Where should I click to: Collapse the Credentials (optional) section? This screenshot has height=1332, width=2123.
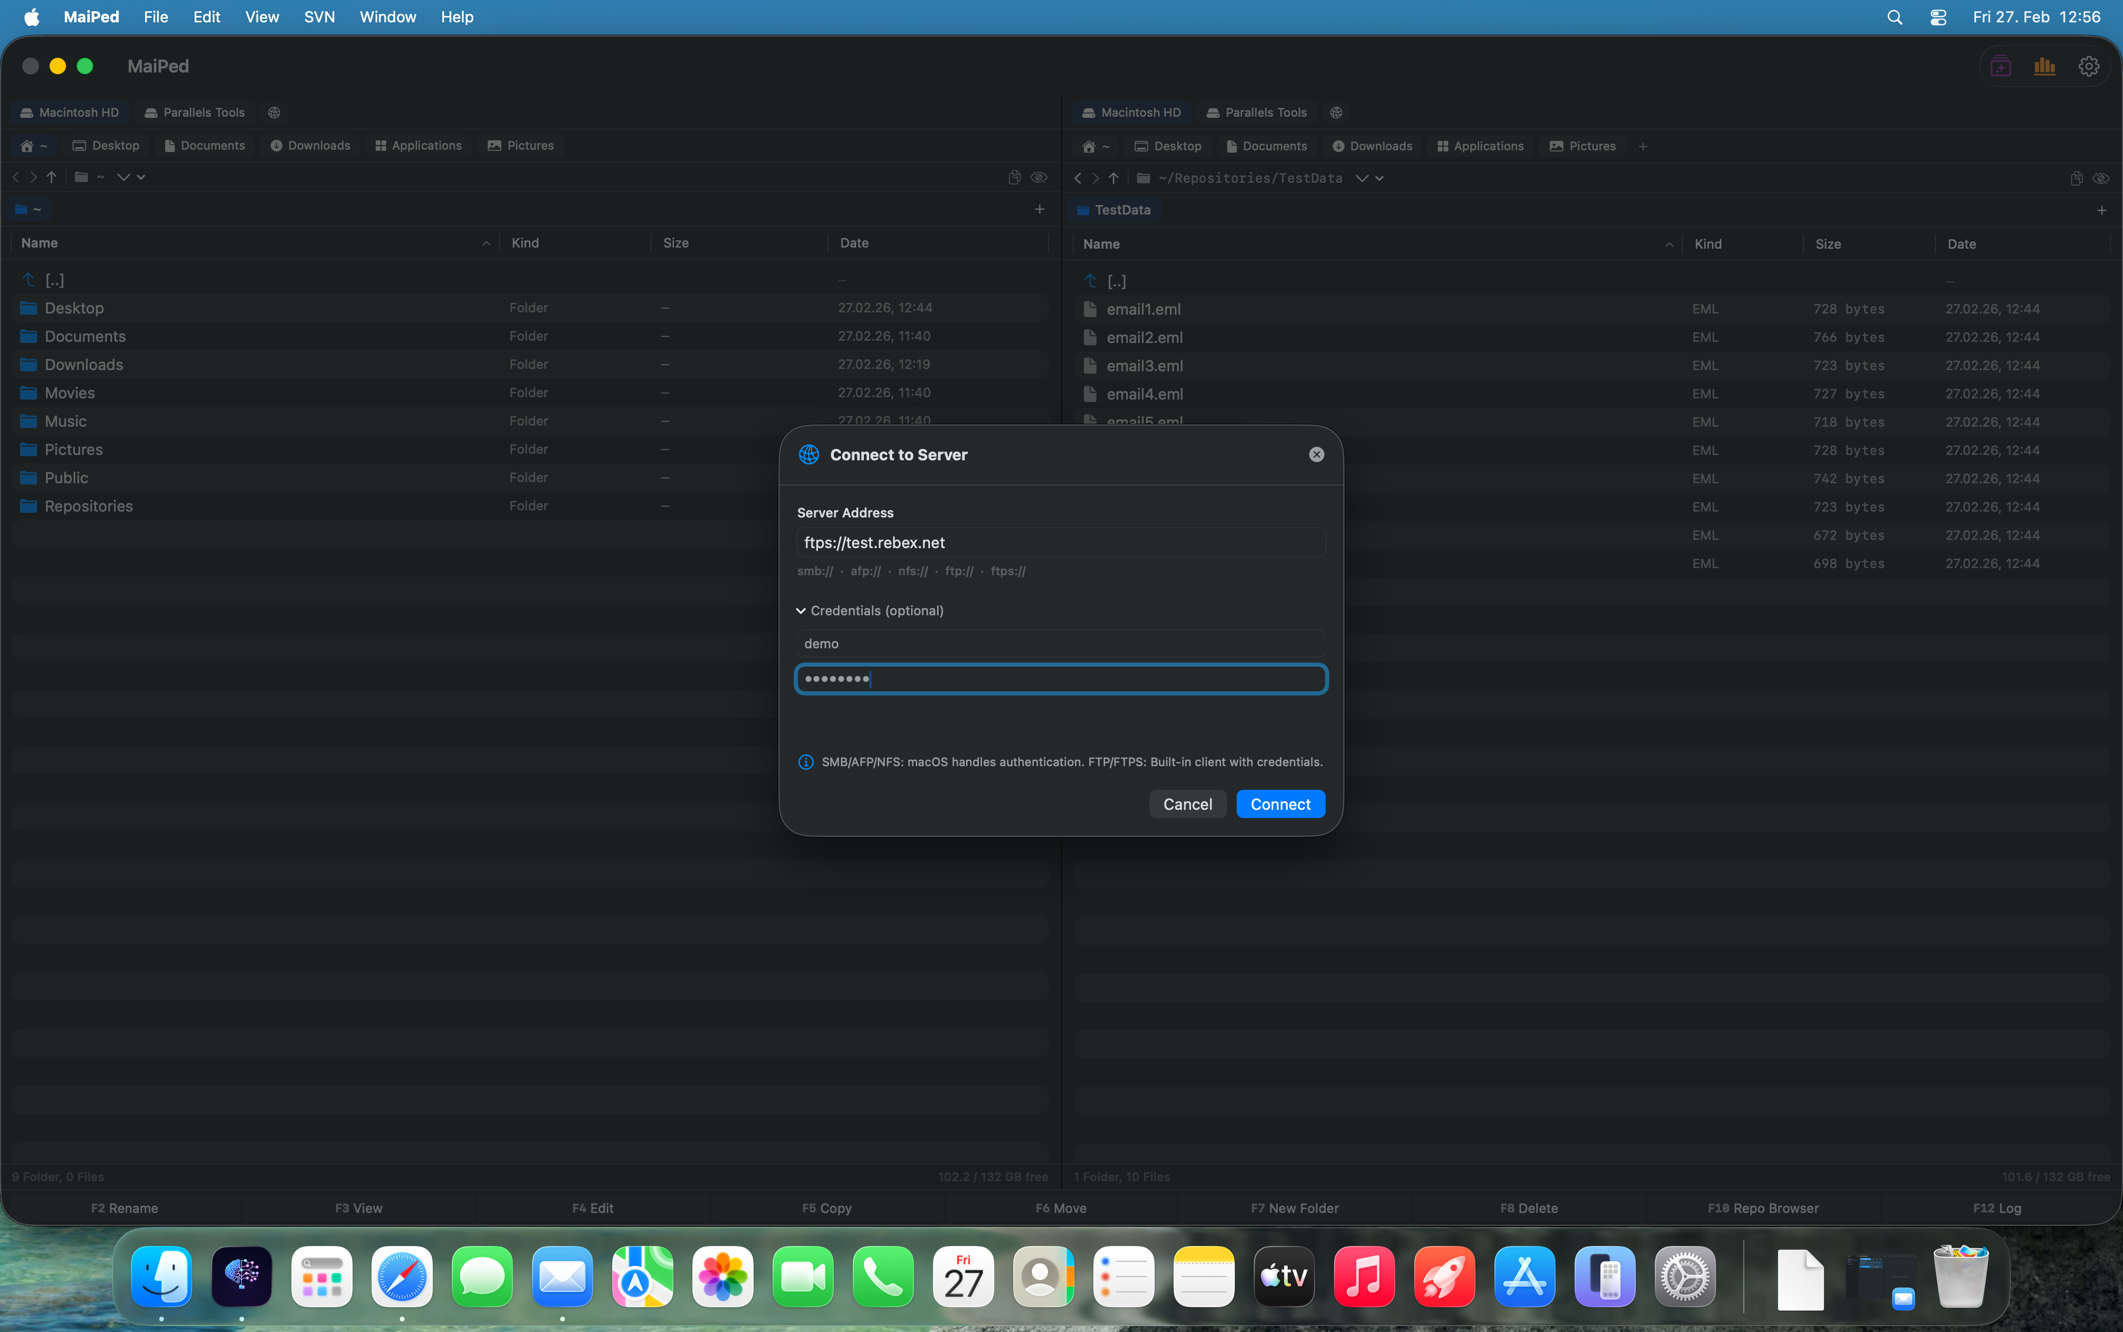click(x=800, y=611)
